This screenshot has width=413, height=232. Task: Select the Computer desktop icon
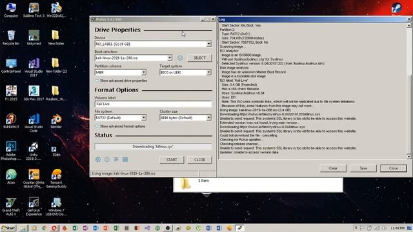tap(11, 10)
